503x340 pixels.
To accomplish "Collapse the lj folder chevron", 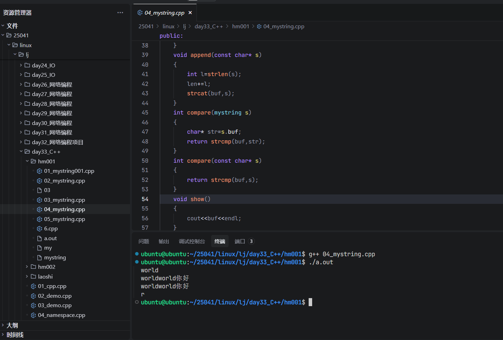I will 15,54.
